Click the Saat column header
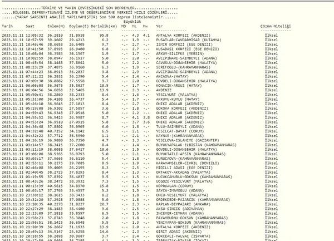 click(30, 26)
